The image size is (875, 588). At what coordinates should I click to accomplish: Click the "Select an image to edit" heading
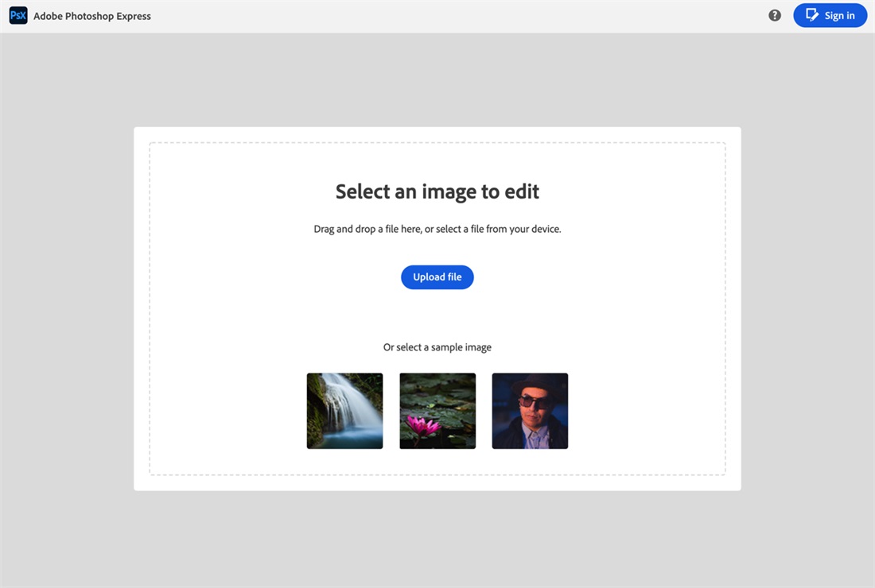point(437,191)
